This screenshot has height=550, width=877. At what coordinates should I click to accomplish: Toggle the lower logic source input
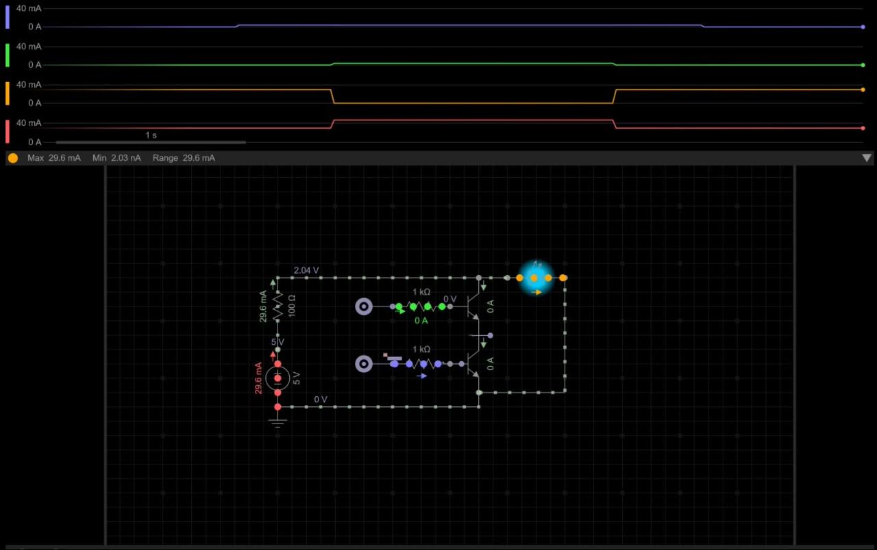[x=364, y=364]
